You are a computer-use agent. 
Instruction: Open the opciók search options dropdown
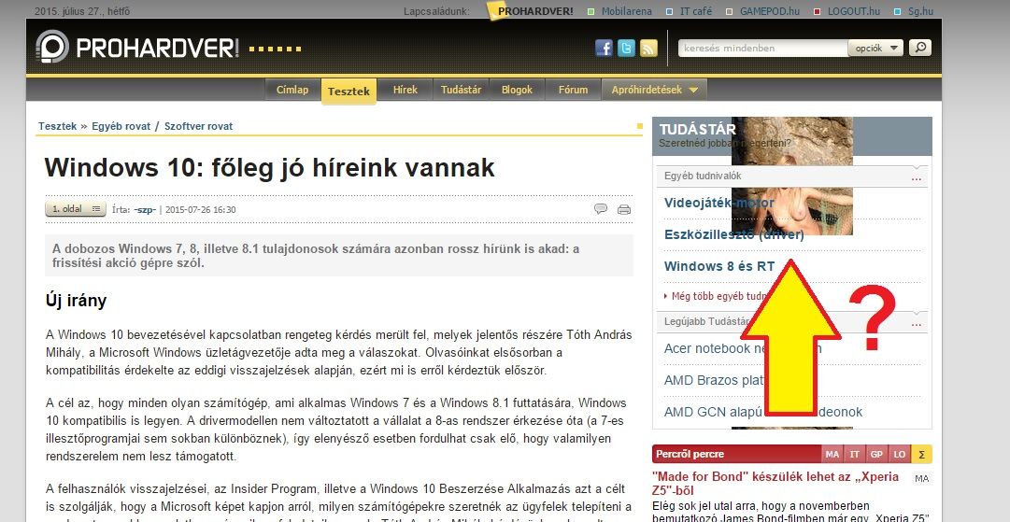click(x=876, y=48)
